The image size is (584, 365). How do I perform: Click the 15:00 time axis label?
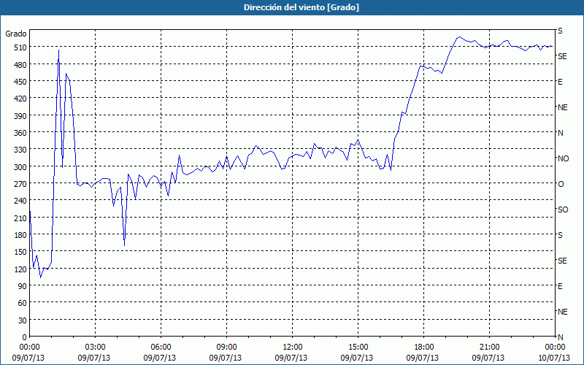coord(358,347)
